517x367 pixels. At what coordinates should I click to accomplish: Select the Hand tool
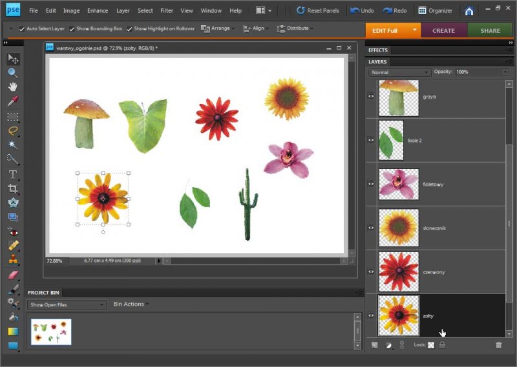(x=12, y=87)
